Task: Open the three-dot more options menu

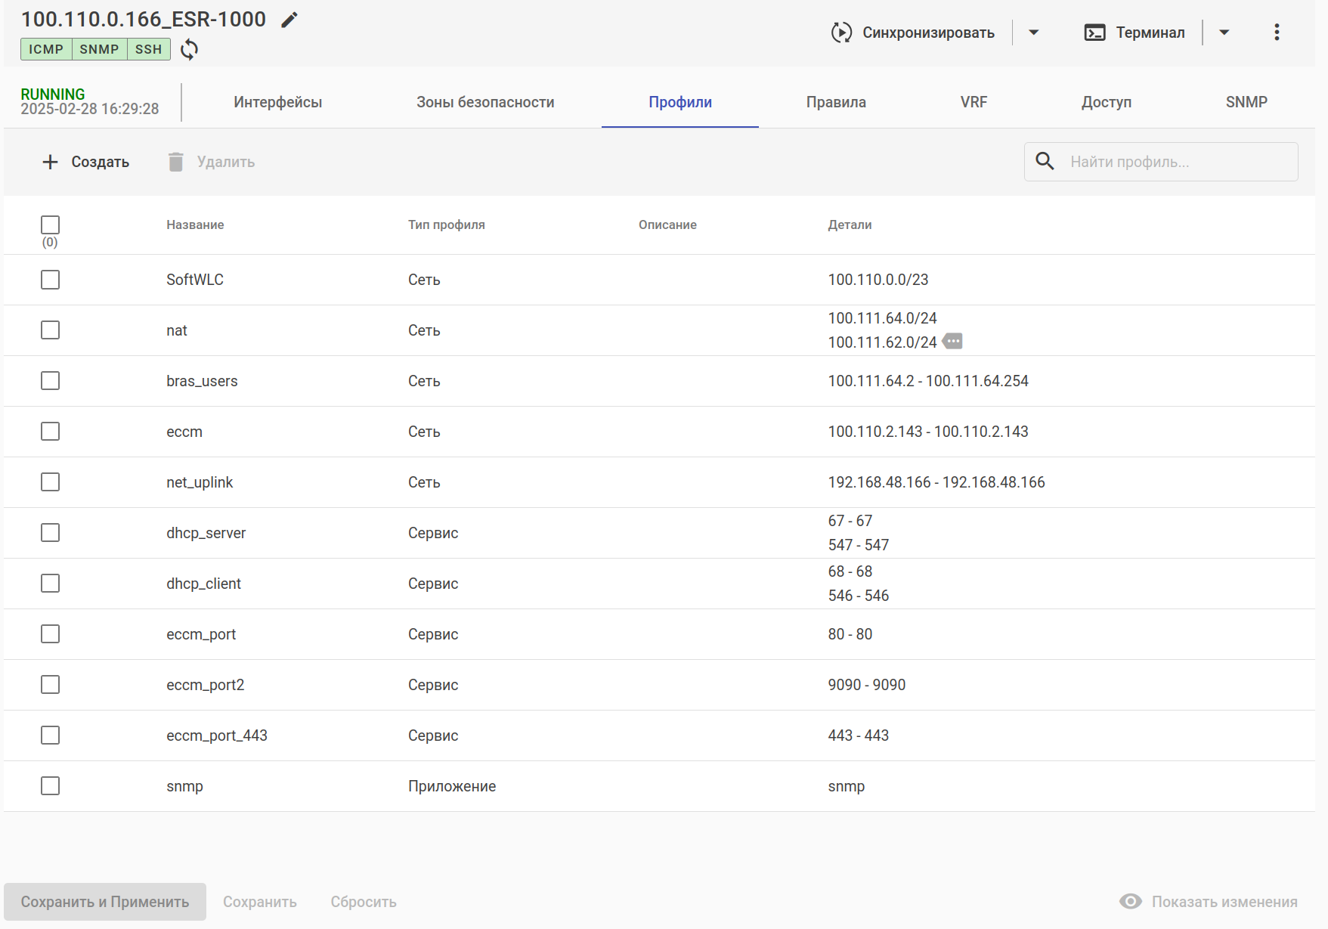Action: (1277, 33)
